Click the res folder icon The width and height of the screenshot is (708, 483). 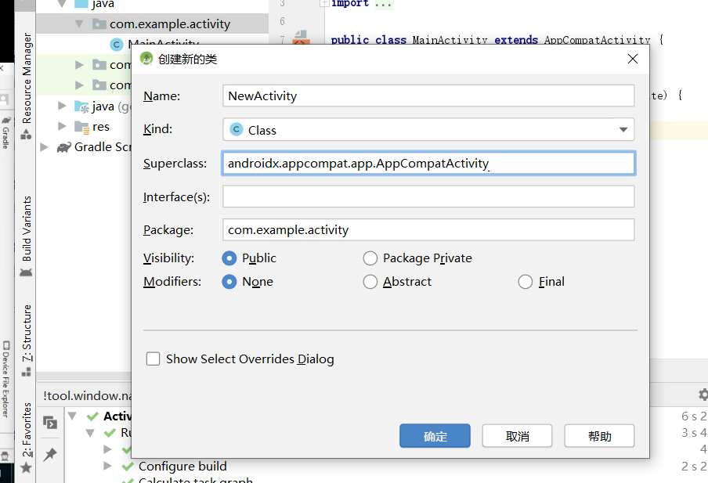81,128
